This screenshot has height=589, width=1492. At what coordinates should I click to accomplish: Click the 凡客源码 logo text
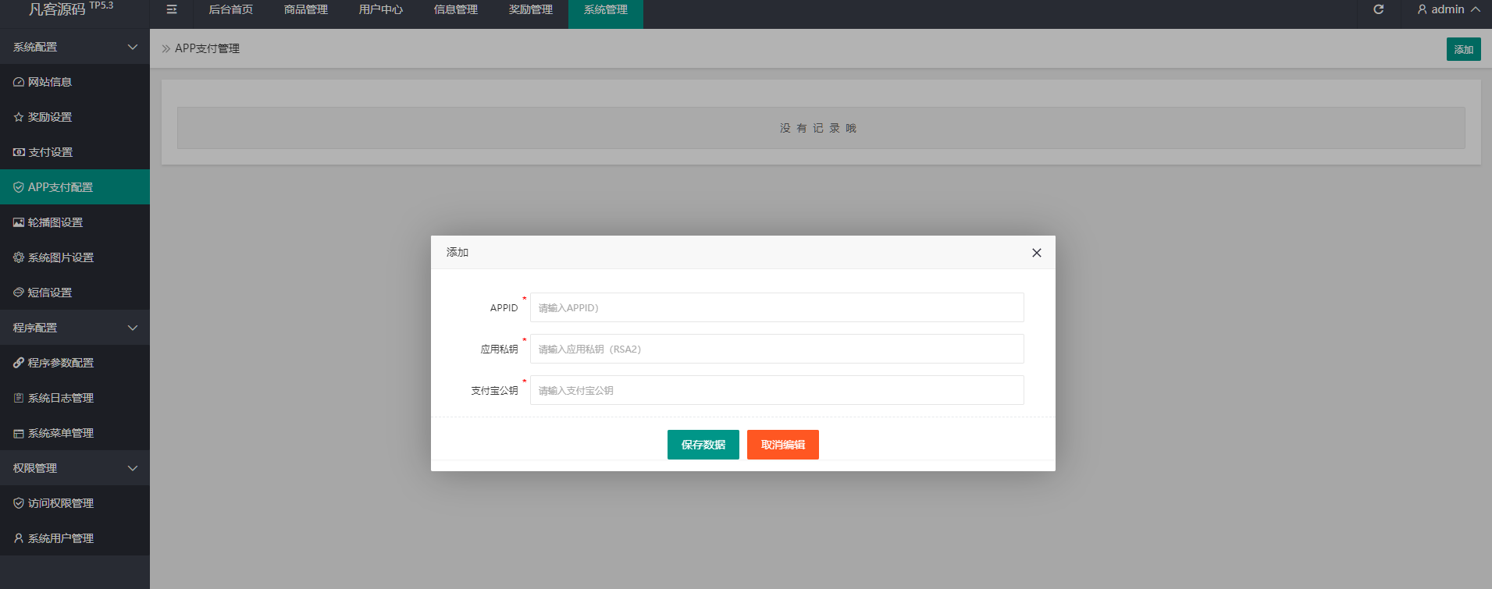[x=57, y=9]
